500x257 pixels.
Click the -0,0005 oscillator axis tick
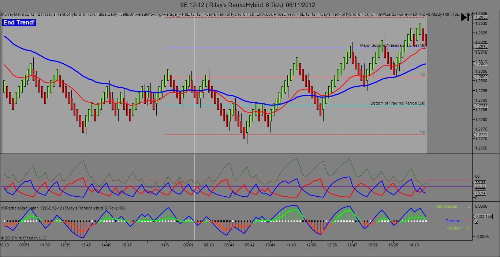[481, 236]
